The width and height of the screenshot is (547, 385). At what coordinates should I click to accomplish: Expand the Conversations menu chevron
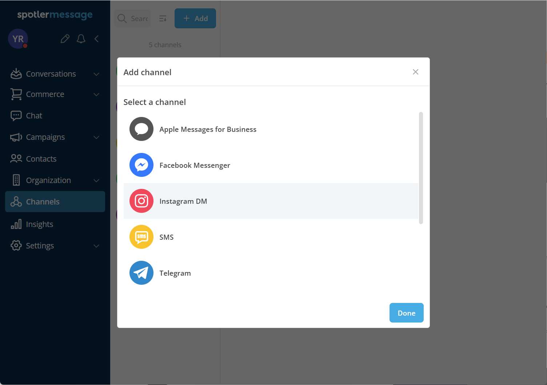pyautogui.click(x=96, y=74)
